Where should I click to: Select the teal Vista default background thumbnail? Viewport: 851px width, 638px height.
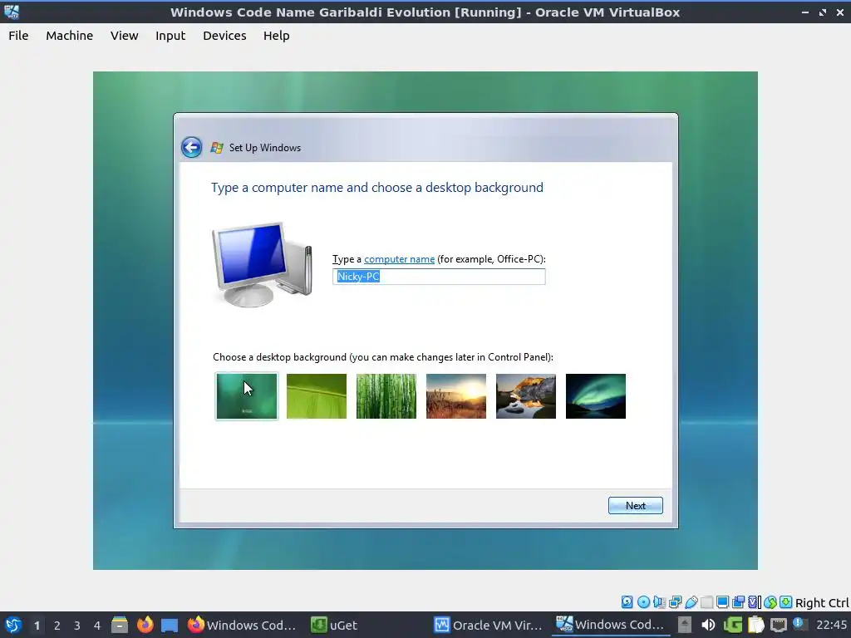click(x=247, y=396)
